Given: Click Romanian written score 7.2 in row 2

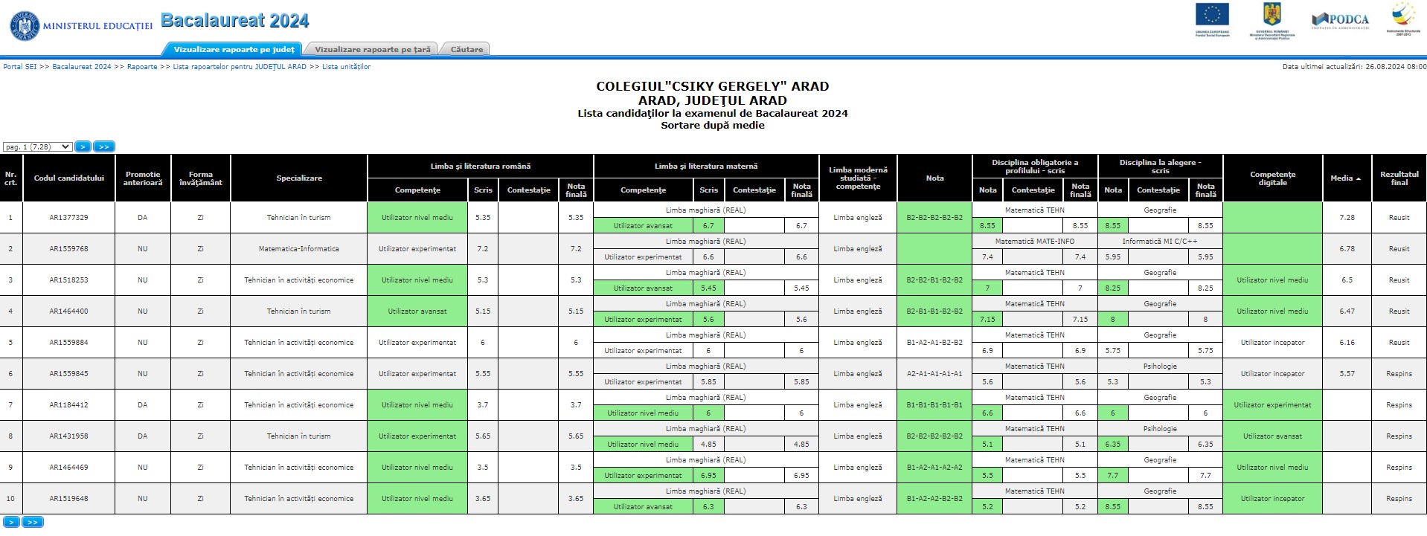Looking at the screenshot, I should 483,249.
